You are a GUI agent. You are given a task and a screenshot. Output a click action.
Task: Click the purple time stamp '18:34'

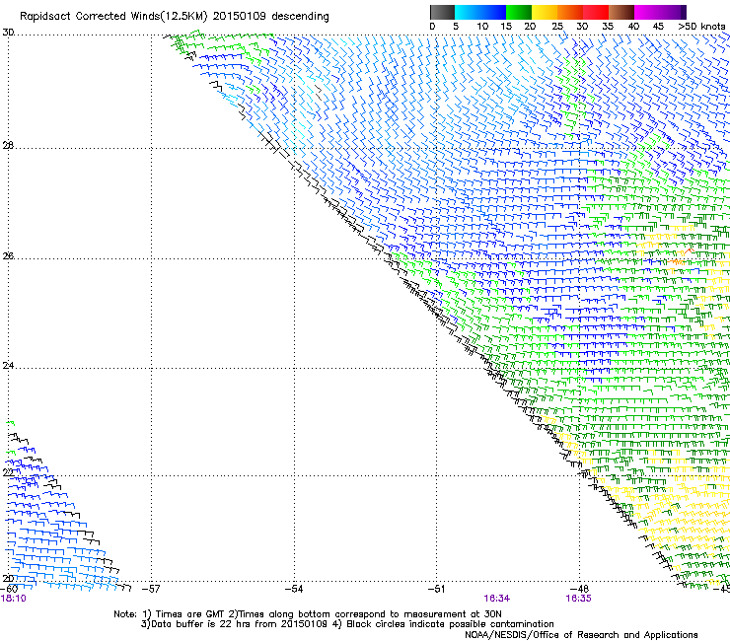pyautogui.click(x=497, y=599)
